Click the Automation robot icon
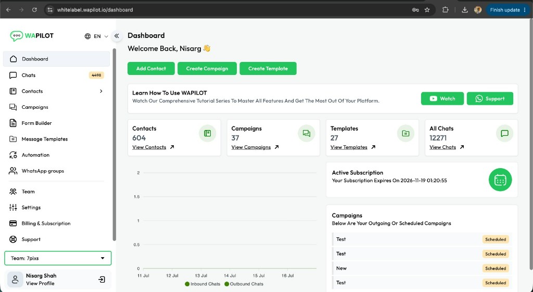The image size is (533, 292). [x=13, y=155]
